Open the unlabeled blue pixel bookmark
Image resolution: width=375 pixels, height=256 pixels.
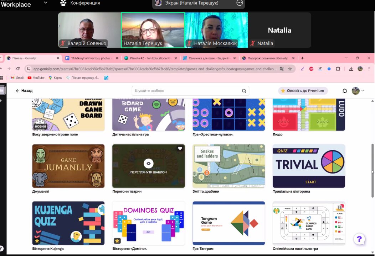106,78
